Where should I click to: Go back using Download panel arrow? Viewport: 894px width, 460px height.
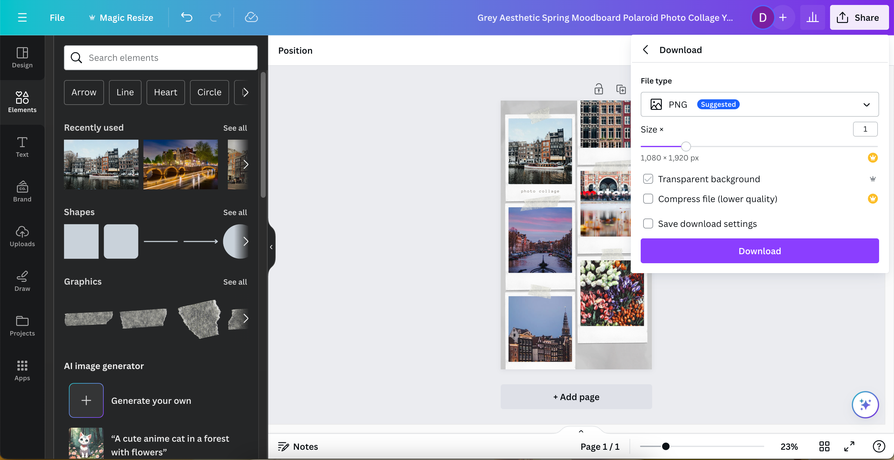(x=646, y=50)
